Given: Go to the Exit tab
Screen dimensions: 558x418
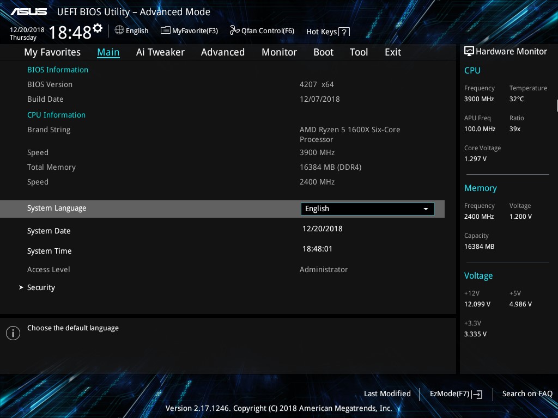Looking at the screenshot, I should click(x=393, y=52).
